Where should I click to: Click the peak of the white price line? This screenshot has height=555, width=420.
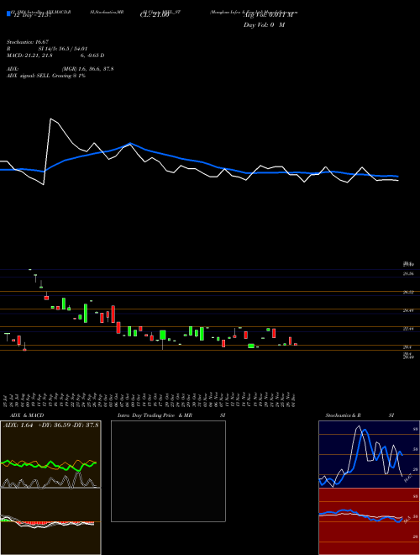[50, 119]
